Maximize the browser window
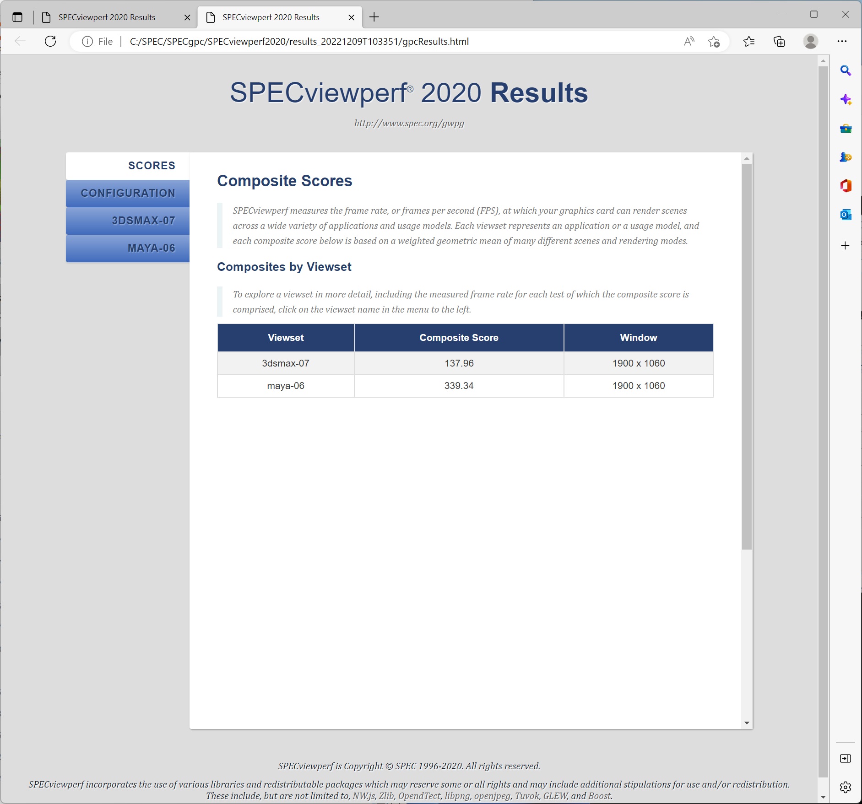862x804 pixels. (x=814, y=14)
